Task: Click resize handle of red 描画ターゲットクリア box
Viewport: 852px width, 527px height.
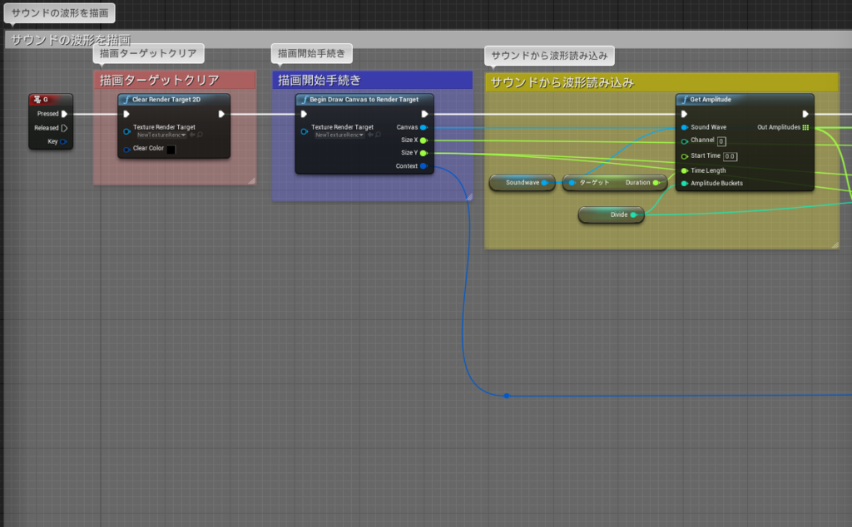Action: 251,180
